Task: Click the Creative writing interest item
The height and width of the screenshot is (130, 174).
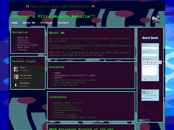Action: point(65,115)
